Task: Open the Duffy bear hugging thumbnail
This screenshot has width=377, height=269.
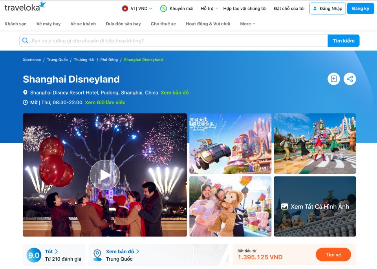Action: (x=231, y=206)
